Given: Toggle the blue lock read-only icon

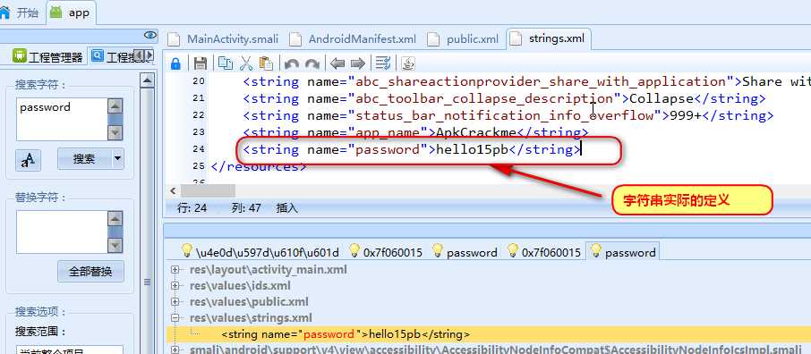Looking at the screenshot, I should tap(175, 63).
